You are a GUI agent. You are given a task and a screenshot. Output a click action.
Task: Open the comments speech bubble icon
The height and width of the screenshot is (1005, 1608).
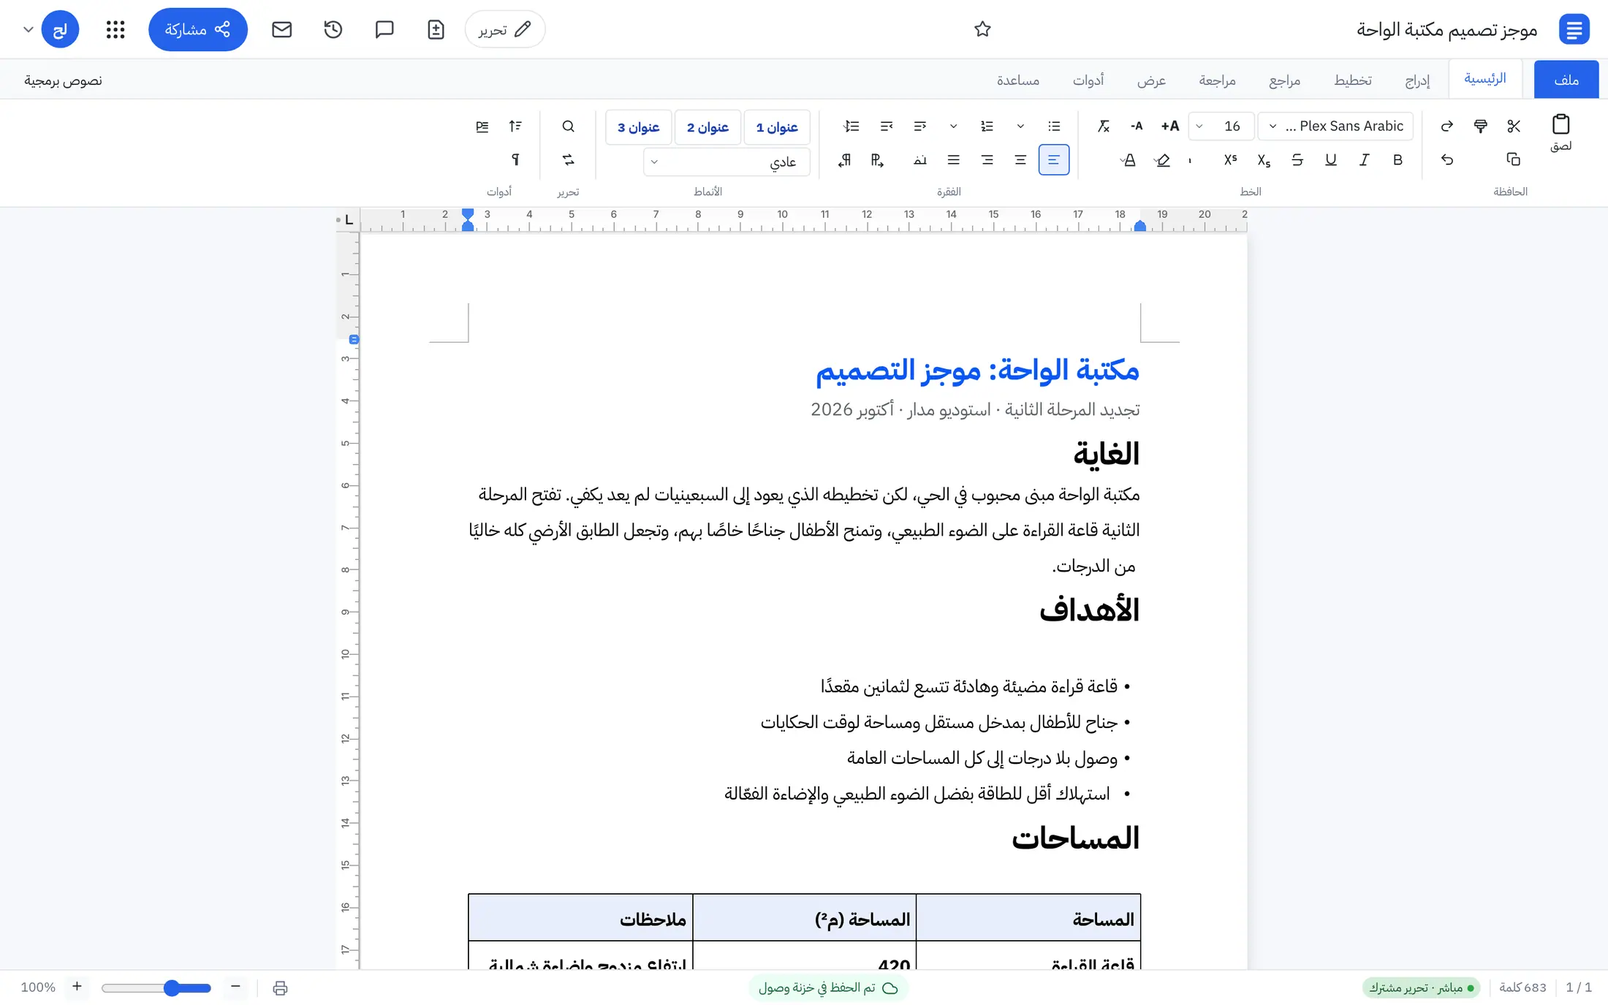[x=384, y=29]
